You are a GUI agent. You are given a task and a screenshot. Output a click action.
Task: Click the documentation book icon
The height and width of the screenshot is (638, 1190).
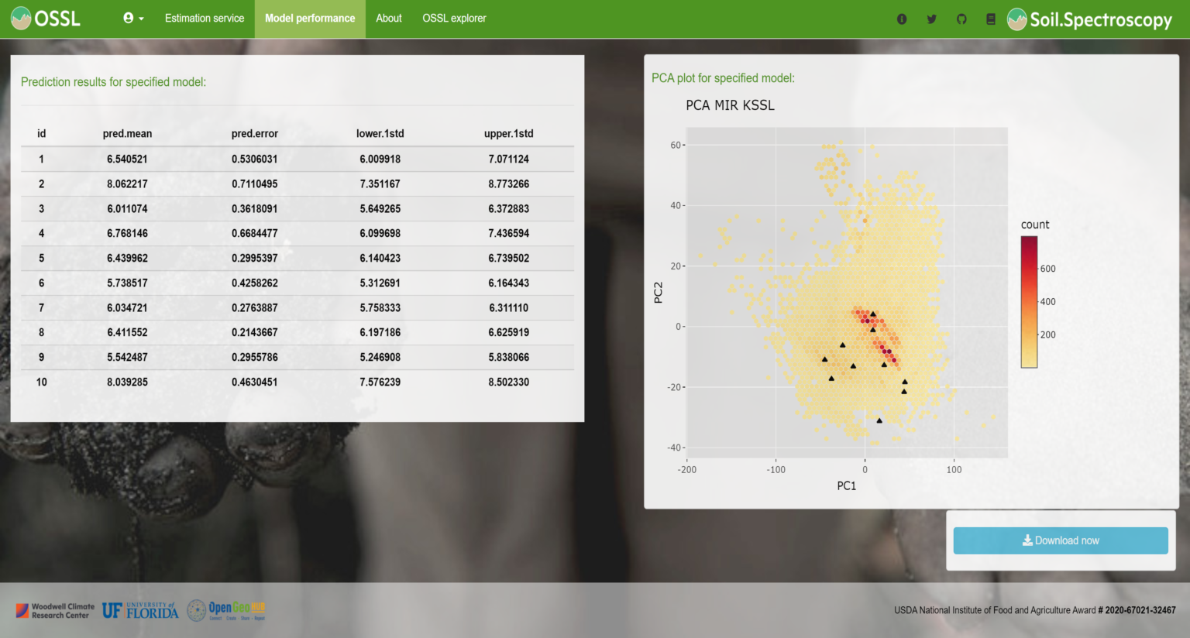click(991, 18)
